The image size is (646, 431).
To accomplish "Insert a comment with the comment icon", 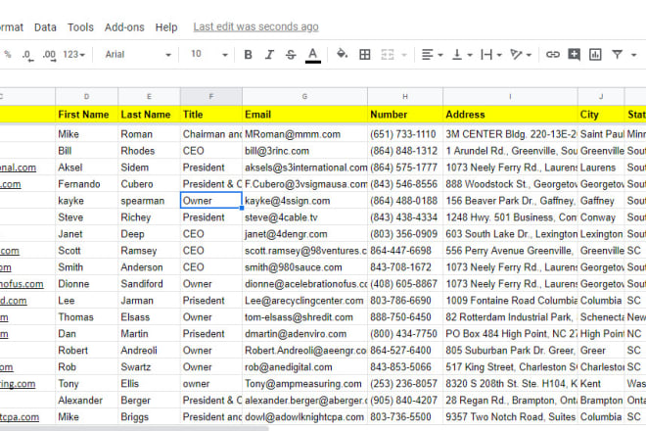I will pyautogui.click(x=574, y=55).
